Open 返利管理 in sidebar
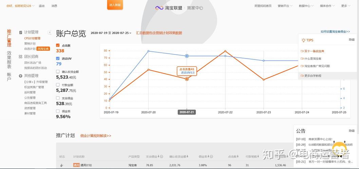The image size is (359, 169). 30,92
